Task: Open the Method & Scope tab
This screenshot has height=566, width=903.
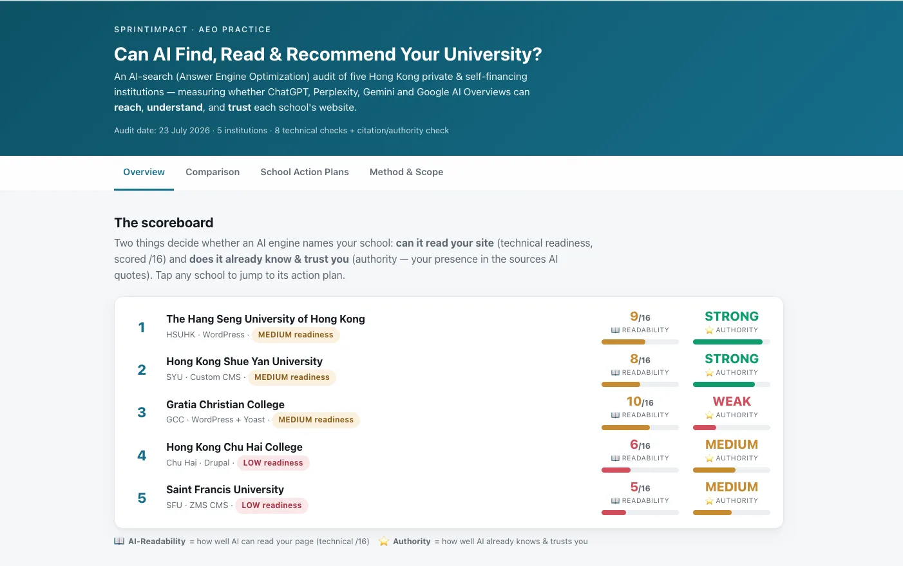Action: click(406, 172)
